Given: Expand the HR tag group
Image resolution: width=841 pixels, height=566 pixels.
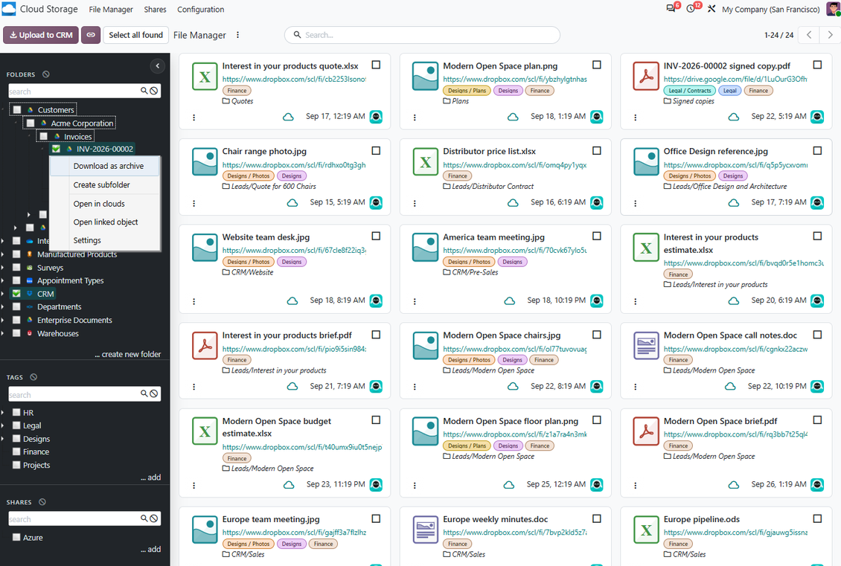Looking at the screenshot, I should pyautogui.click(x=3, y=413).
